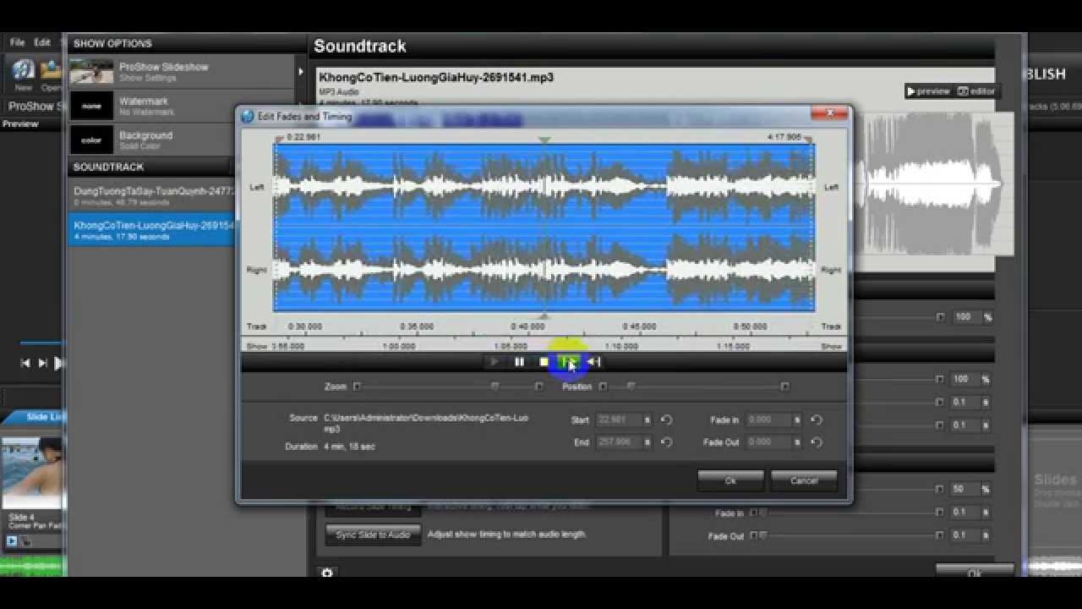This screenshot has width=1082, height=609.
Task: Click the 'none' watermark thumbnail
Action: [x=91, y=106]
